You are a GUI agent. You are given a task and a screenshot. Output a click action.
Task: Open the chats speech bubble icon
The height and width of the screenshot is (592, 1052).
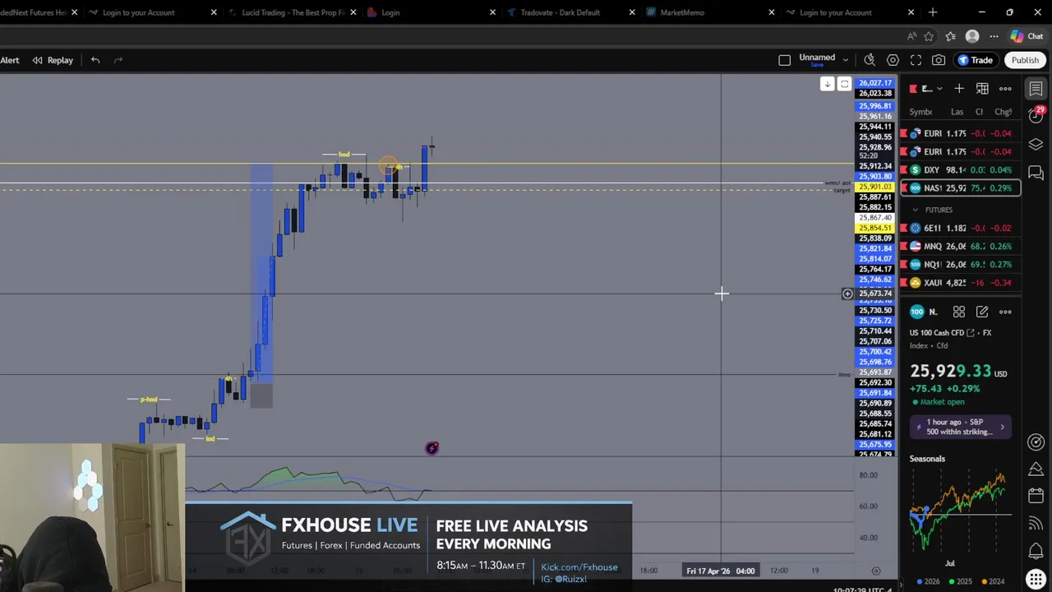click(x=1036, y=173)
